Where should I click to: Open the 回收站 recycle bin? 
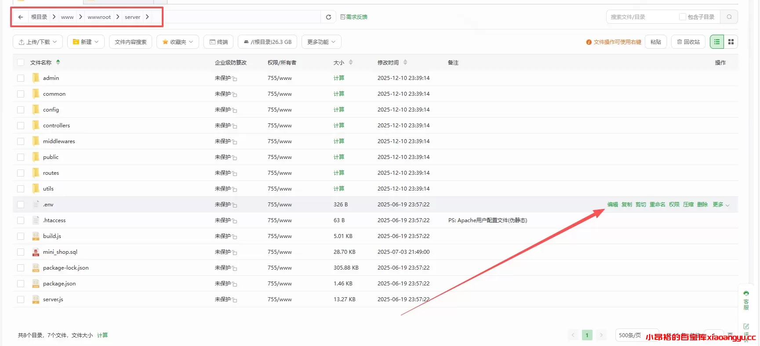click(x=688, y=42)
